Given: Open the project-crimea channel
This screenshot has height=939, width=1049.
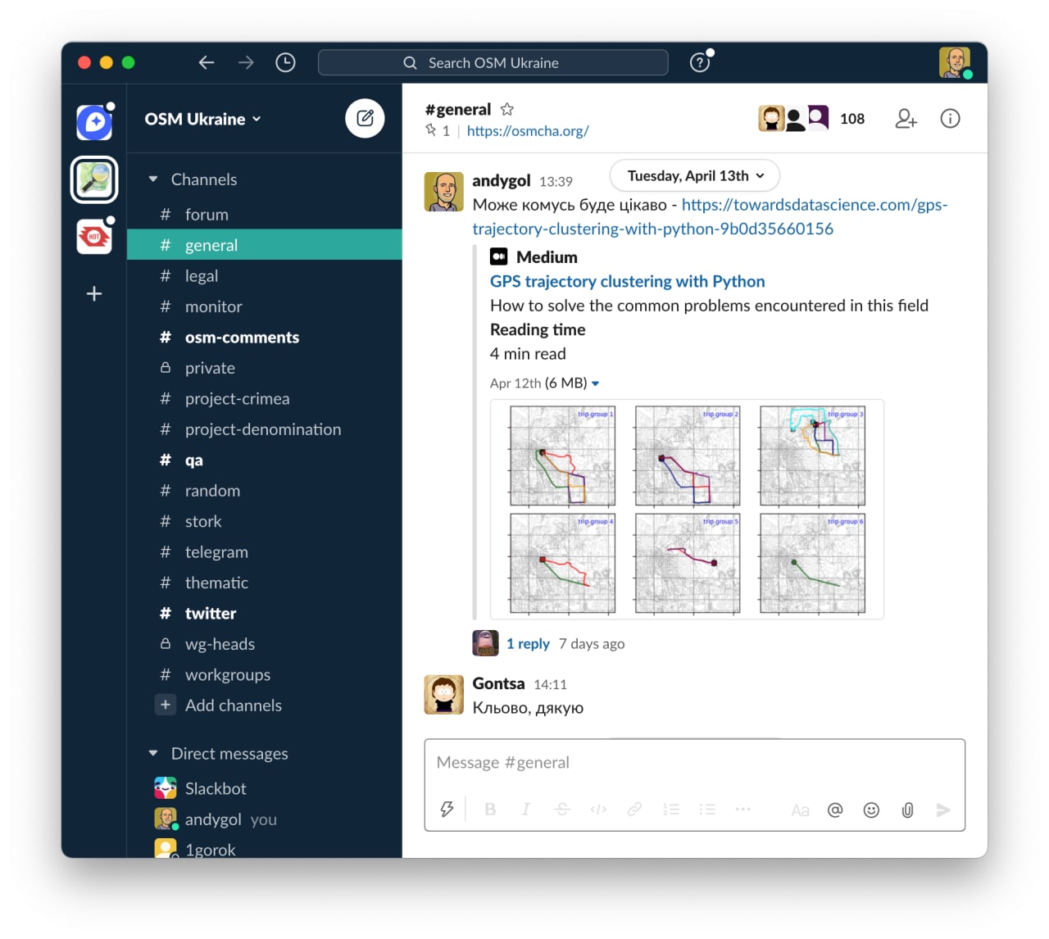Looking at the screenshot, I should tap(265, 399).
